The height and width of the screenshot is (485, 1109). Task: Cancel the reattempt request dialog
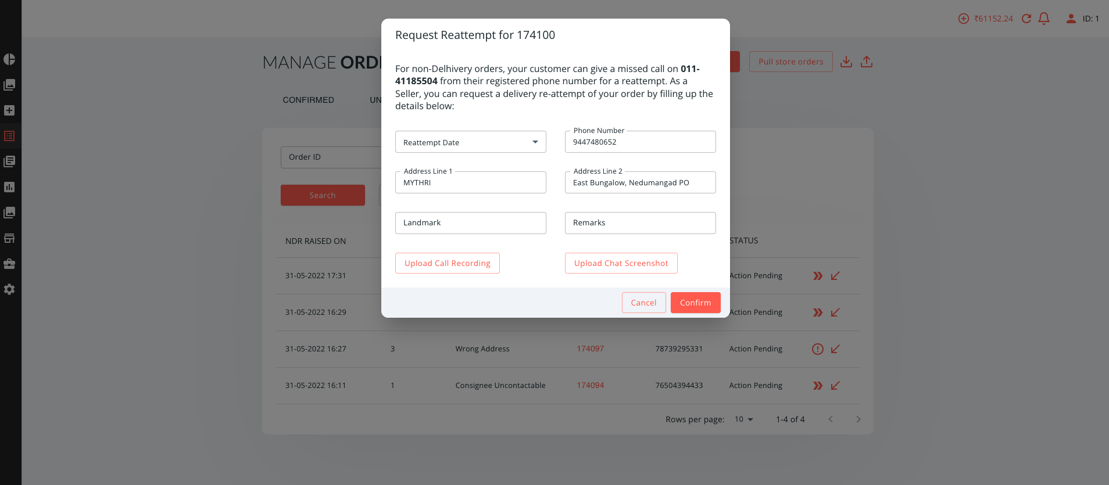[x=644, y=303]
